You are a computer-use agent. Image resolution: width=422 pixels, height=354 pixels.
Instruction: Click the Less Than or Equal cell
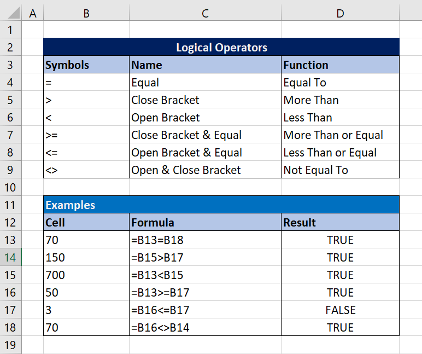[x=340, y=153]
